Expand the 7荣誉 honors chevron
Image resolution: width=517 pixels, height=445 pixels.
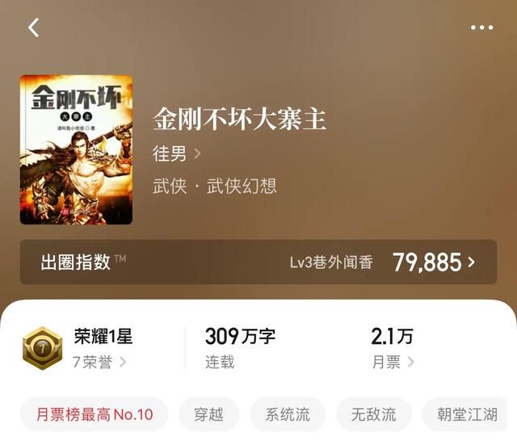(123, 362)
